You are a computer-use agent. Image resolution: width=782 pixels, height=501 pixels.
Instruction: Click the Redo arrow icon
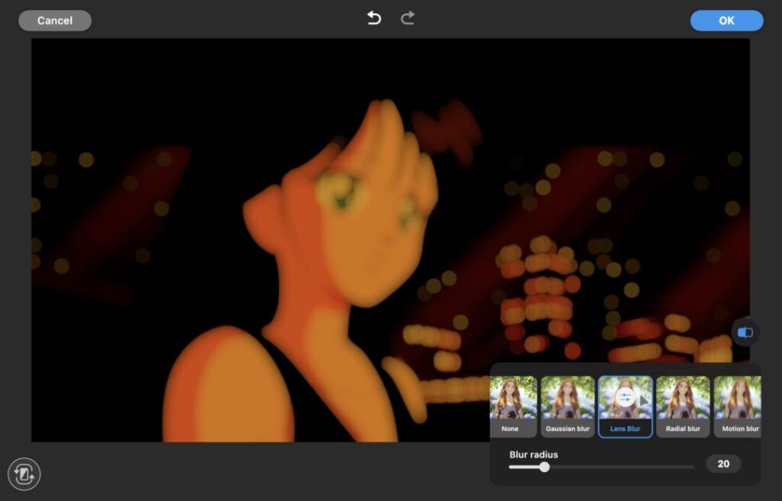[408, 18]
